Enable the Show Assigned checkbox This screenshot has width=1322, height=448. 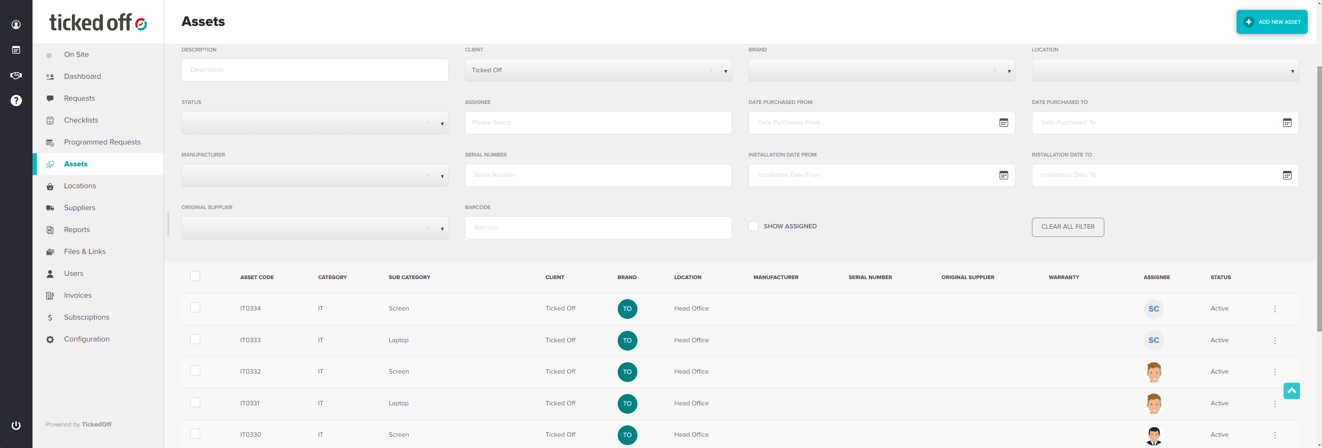753,226
